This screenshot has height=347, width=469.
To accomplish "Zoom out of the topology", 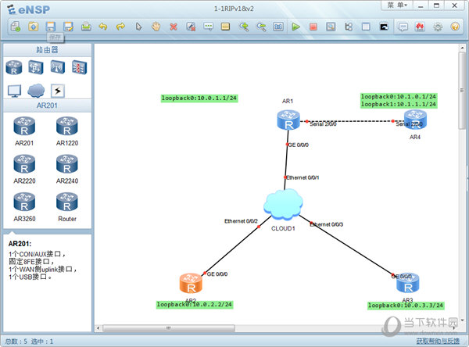I will tap(261, 27).
